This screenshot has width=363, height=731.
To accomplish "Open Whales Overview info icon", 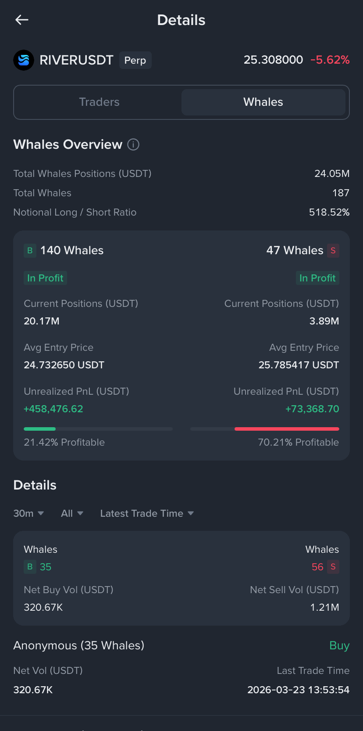I will (x=133, y=144).
